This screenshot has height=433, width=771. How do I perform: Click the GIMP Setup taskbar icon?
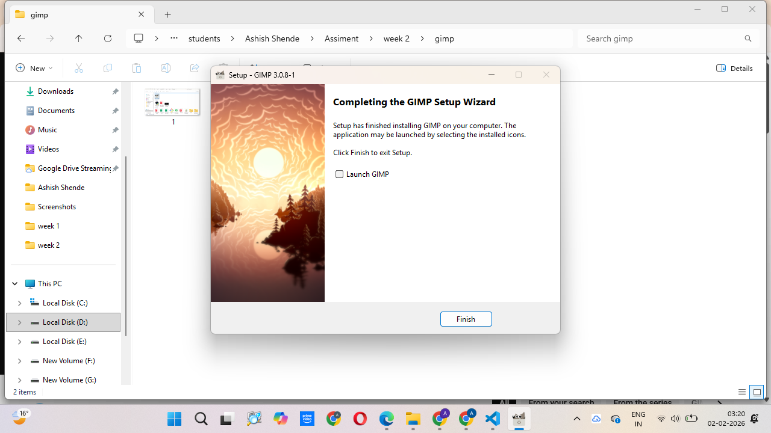(519, 419)
